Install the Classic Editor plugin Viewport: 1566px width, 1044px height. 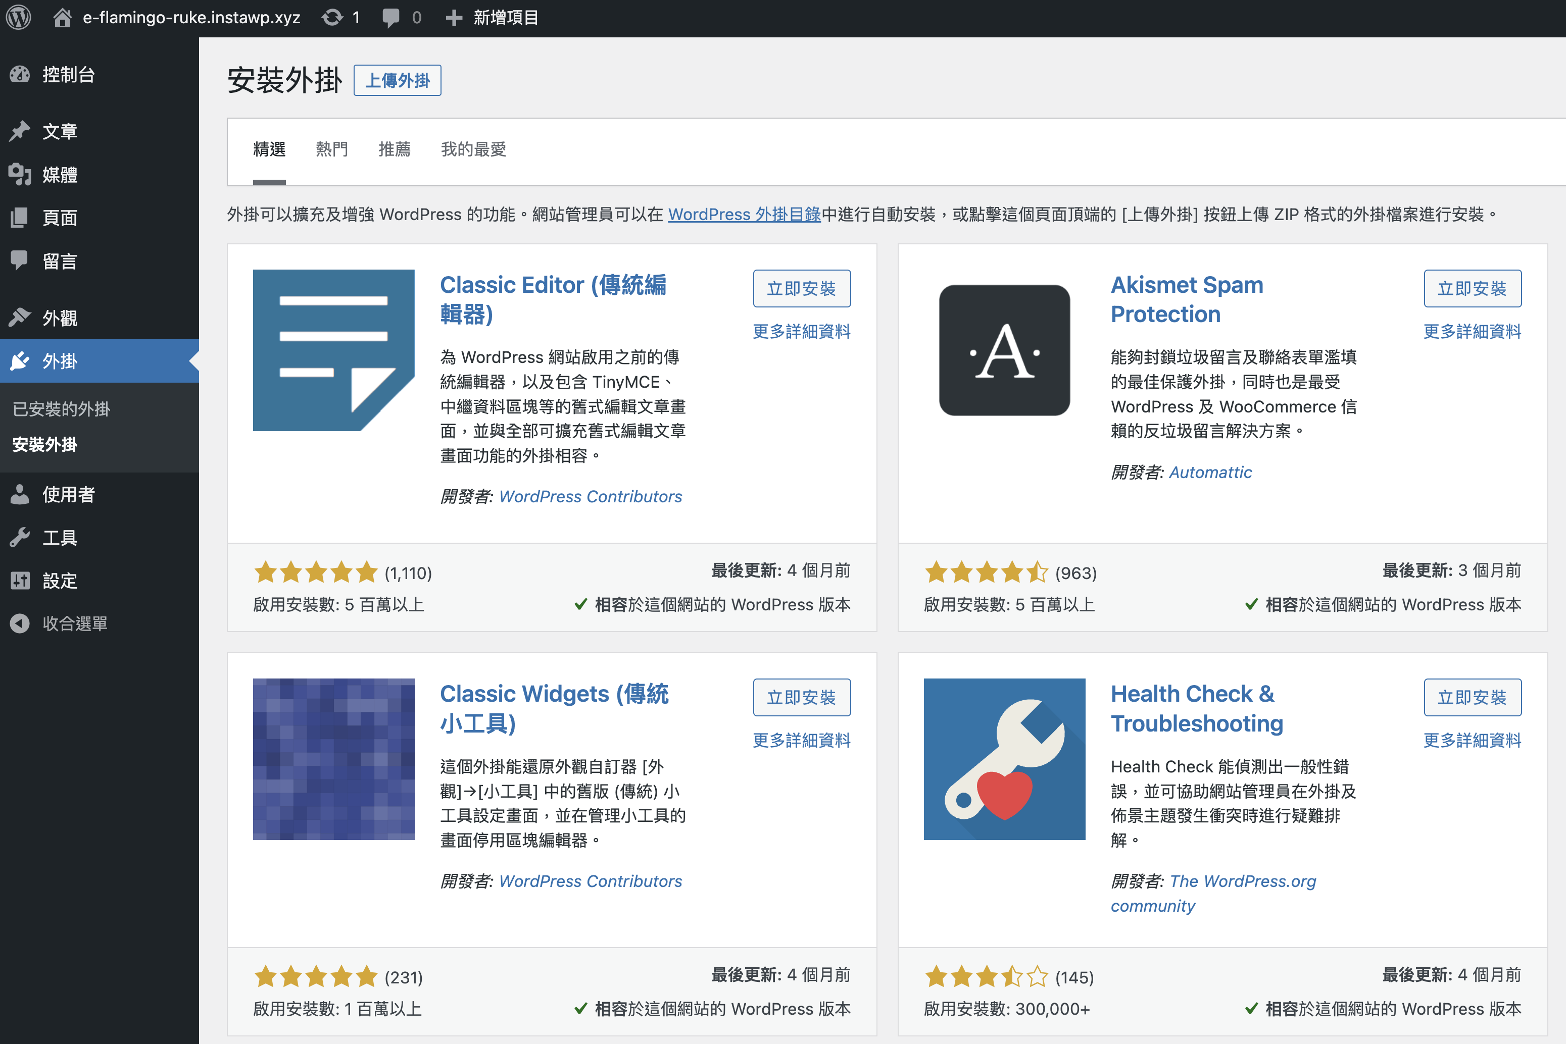click(x=801, y=288)
